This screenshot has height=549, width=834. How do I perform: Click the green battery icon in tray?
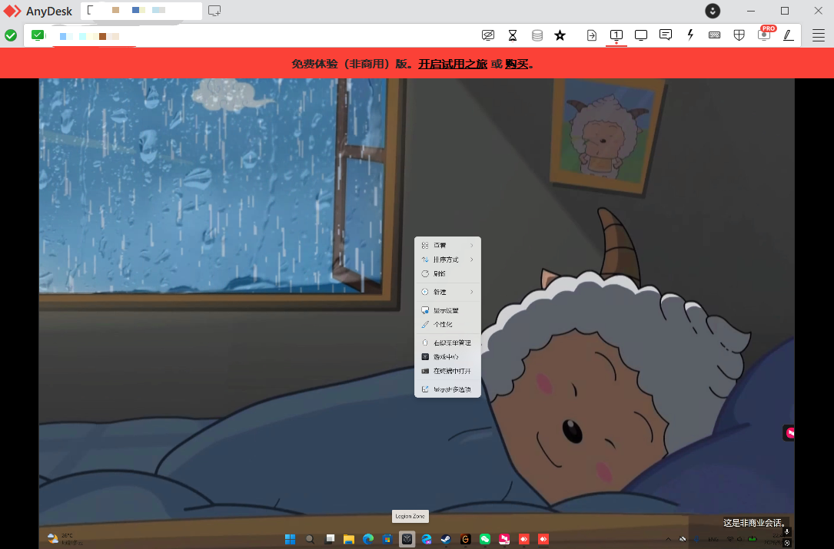coord(752,539)
